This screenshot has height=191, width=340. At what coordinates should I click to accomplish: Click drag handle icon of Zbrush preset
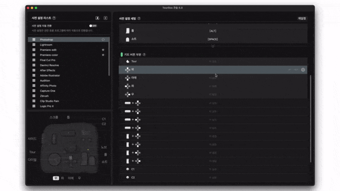click(34, 96)
